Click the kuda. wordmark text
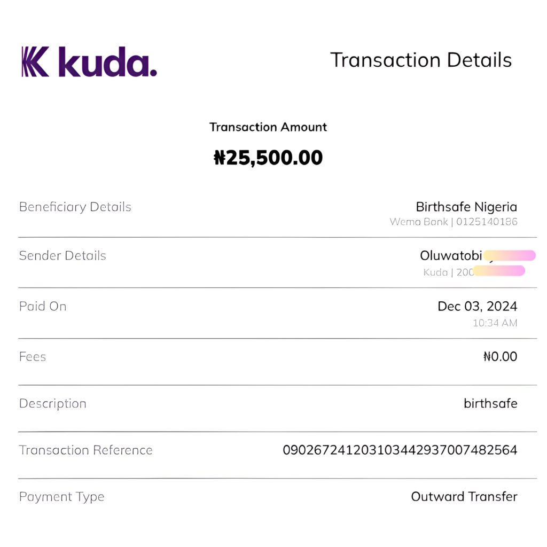Viewport: 547px width, 547px height. tap(107, 61)
